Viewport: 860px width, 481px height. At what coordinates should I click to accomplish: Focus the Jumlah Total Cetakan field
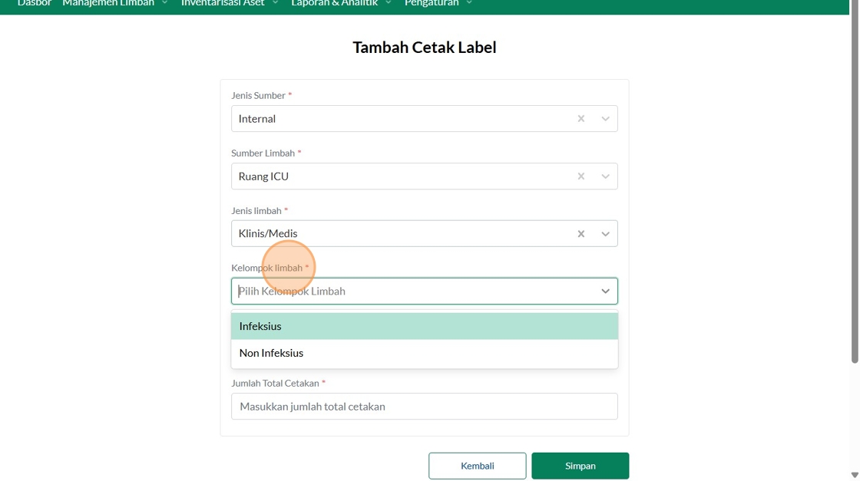pyautogui.click(x=425, y=407)
